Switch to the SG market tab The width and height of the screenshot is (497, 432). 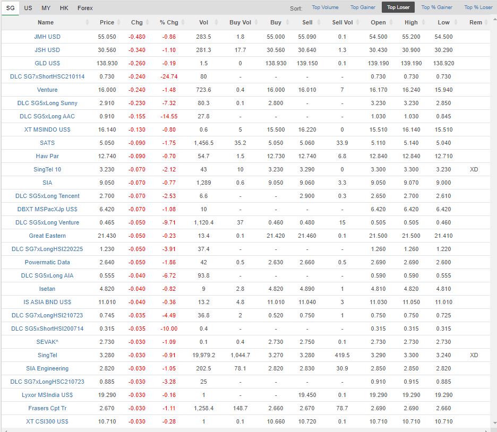[x=11, y=8]
